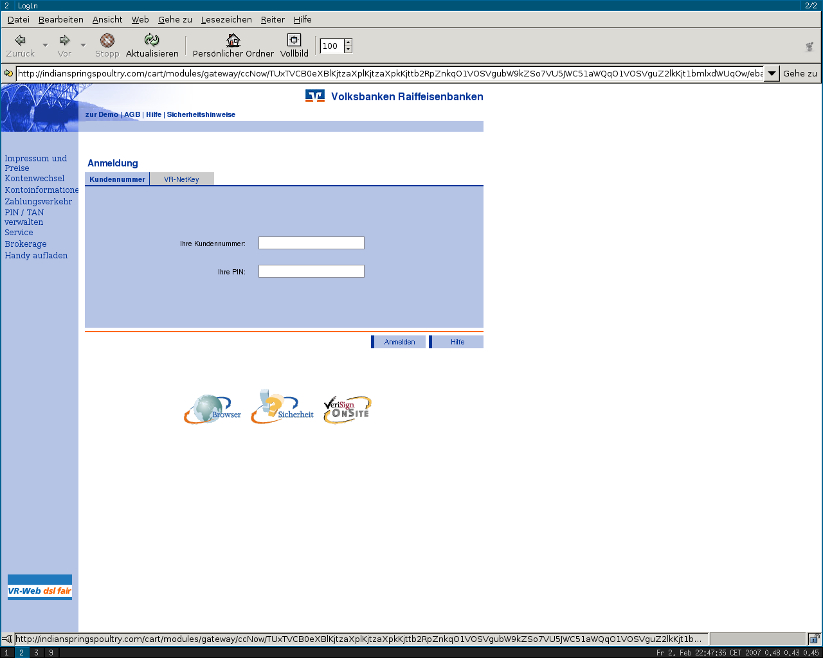Click the Anmelden button
This screenshot has width=823, height=658.
tap(399, 342)
